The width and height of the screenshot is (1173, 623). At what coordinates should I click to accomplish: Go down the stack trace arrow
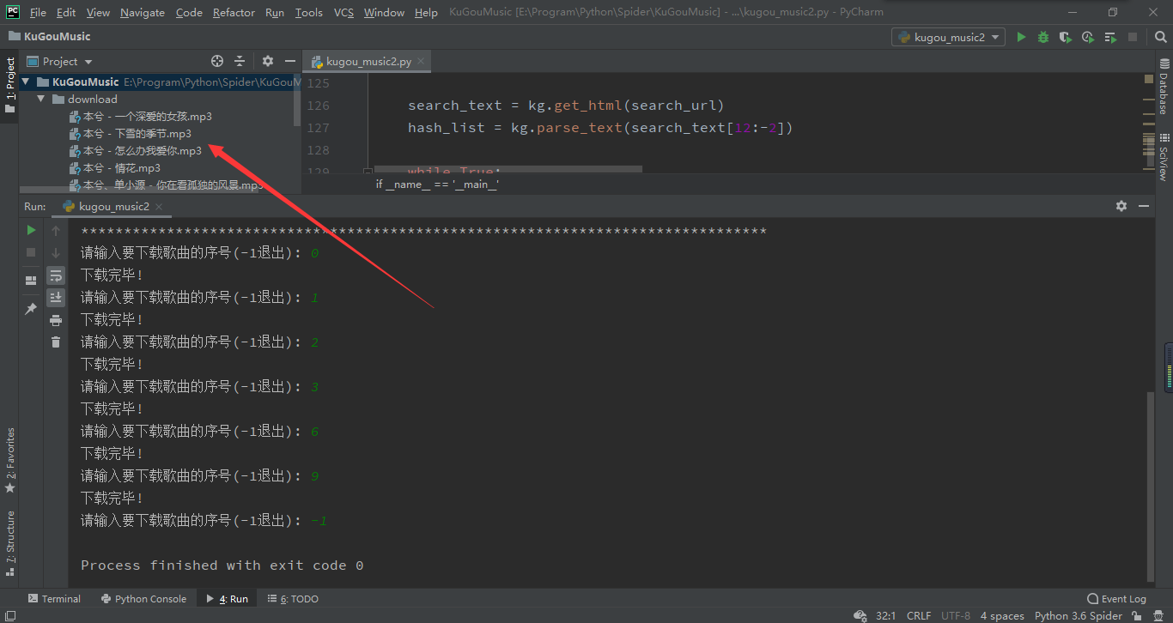tap(56, 252)
